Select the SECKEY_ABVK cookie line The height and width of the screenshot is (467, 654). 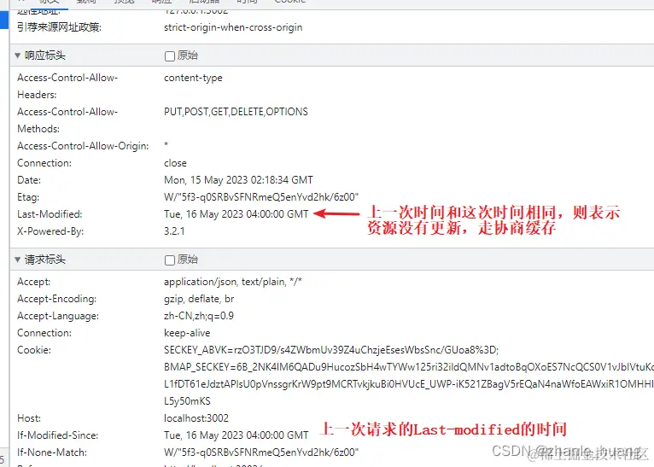click(331, 350)
